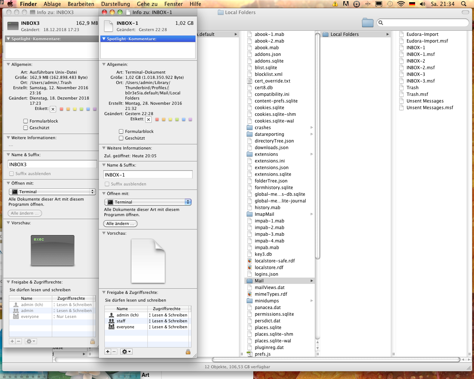Click the INBOX-1 name field

[148, 175]
